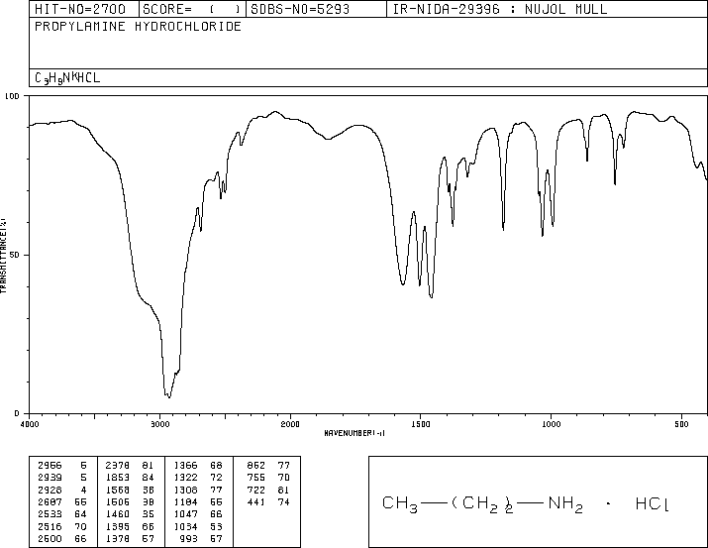Click the 1853 peak entry in the table
The image size is (708, 548).
click(130, 478)
